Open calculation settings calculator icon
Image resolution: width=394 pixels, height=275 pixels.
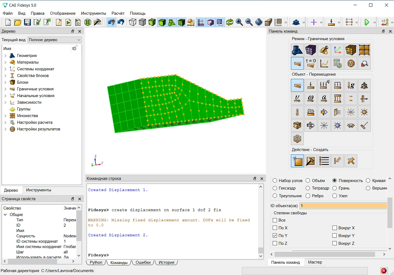[x=337, y=63]
